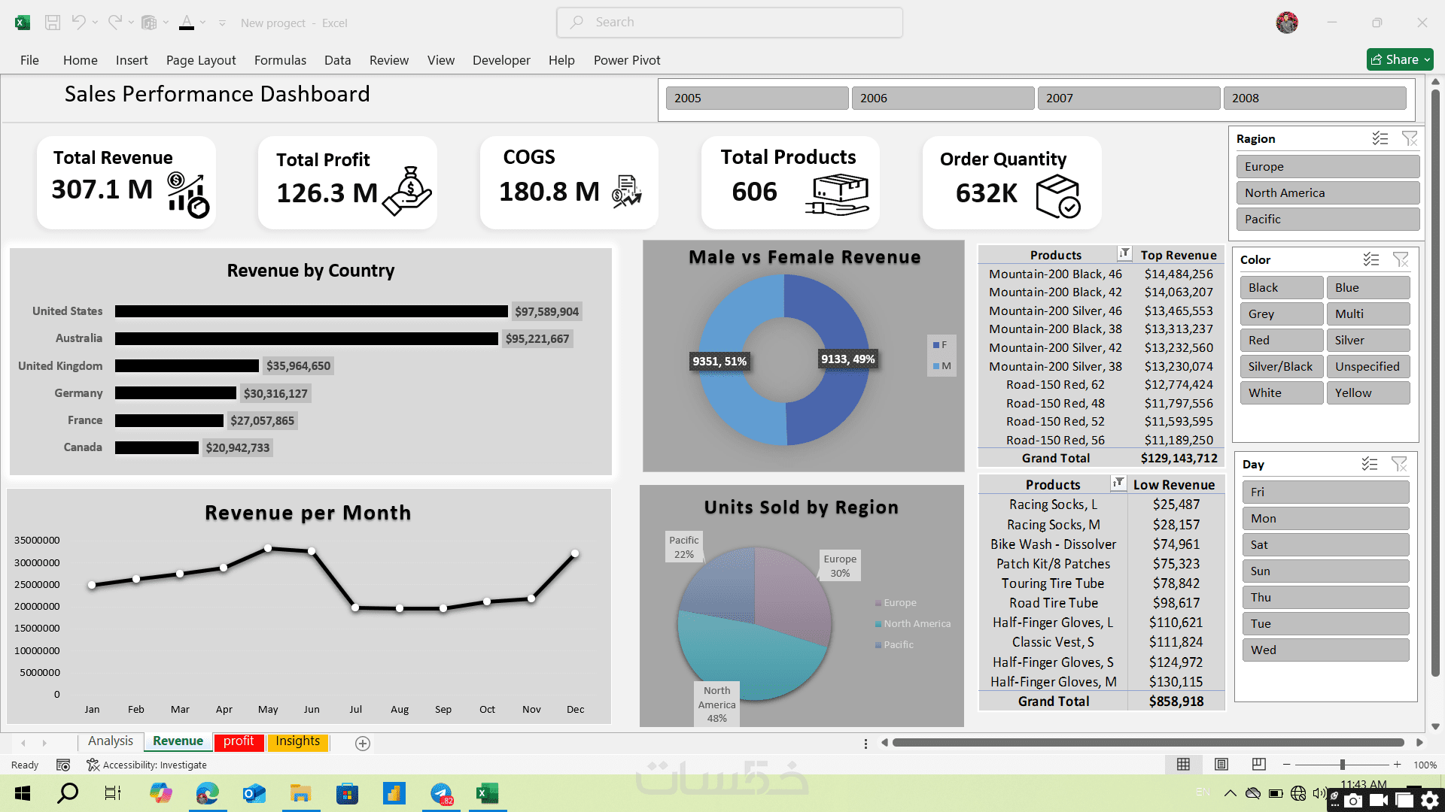Open the Power Pivot ribbon tab
1445x812 pixels.
[626, 60]
